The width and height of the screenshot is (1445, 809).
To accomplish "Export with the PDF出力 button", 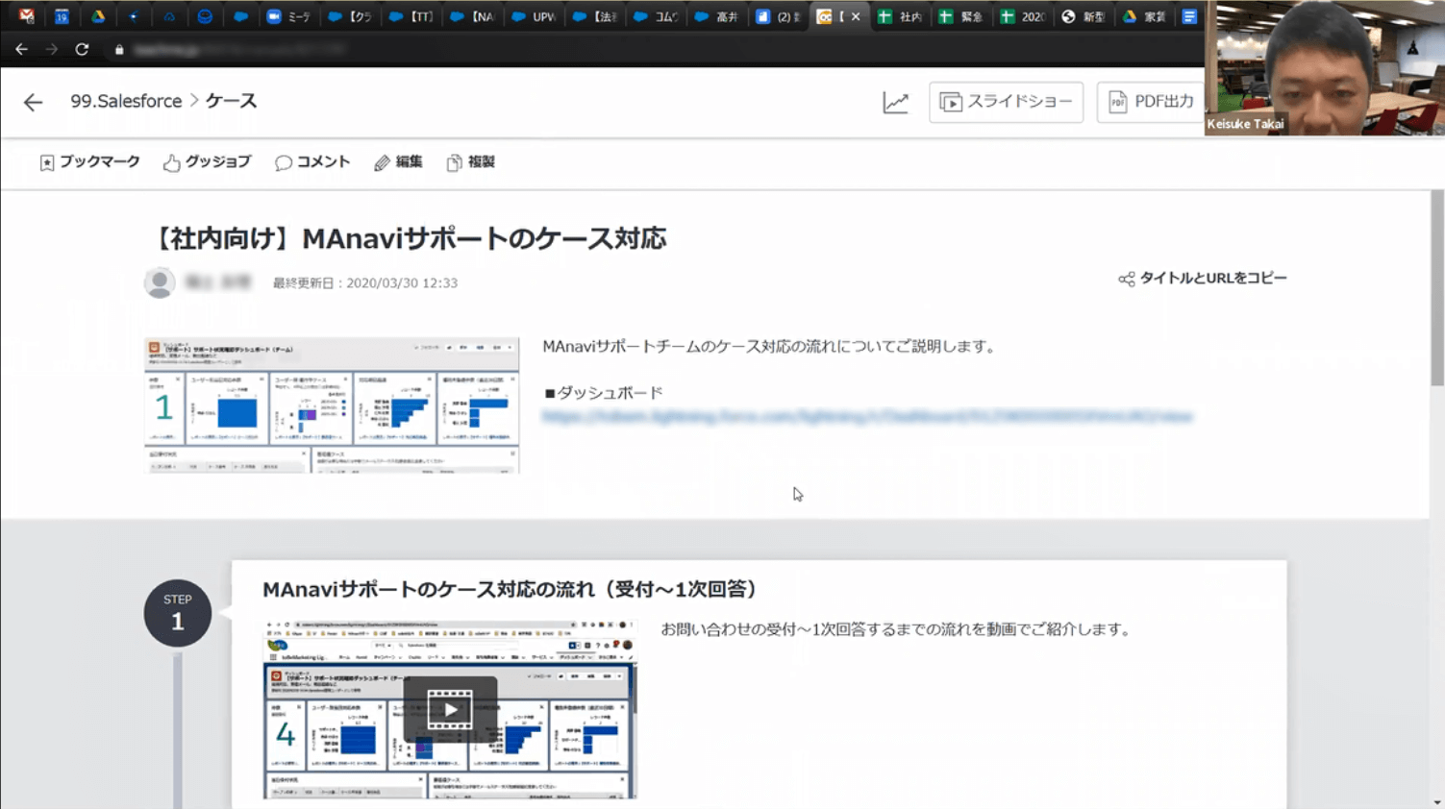I will point(1150,102).
